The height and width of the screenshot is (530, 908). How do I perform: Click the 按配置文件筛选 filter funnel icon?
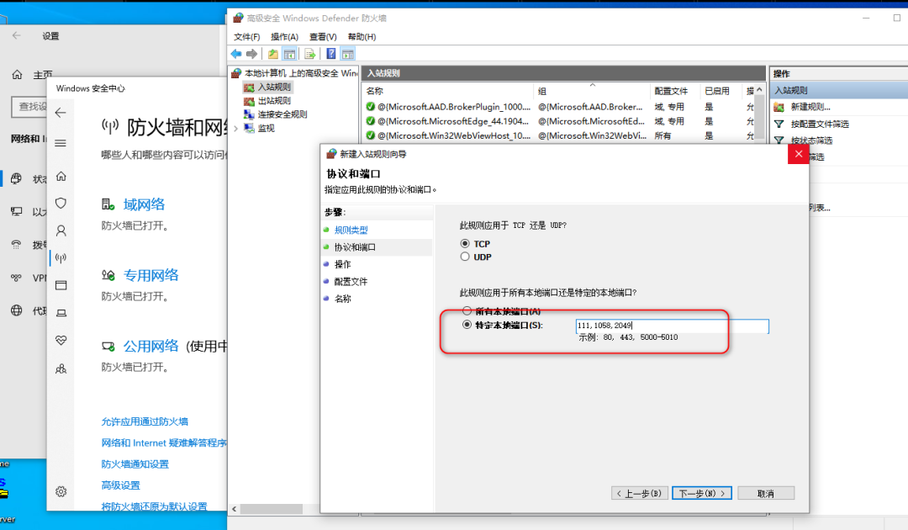click(x=779, y=124)
